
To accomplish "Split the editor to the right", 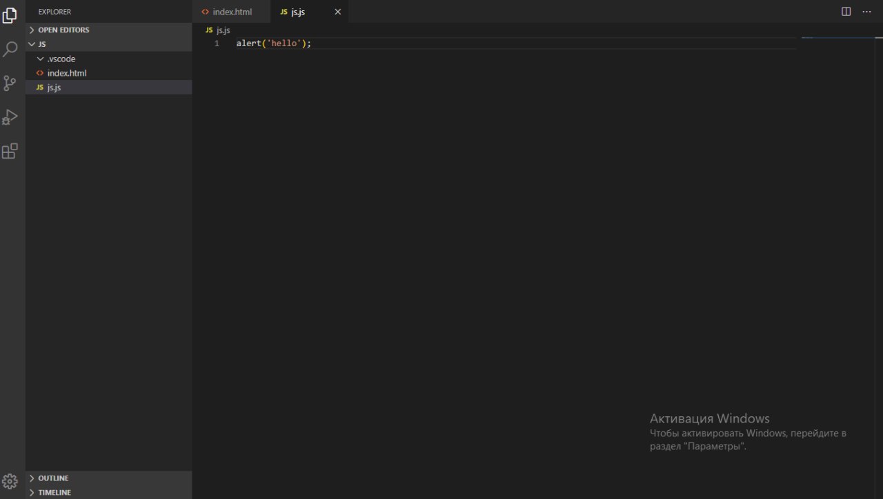I will point(846,12).
